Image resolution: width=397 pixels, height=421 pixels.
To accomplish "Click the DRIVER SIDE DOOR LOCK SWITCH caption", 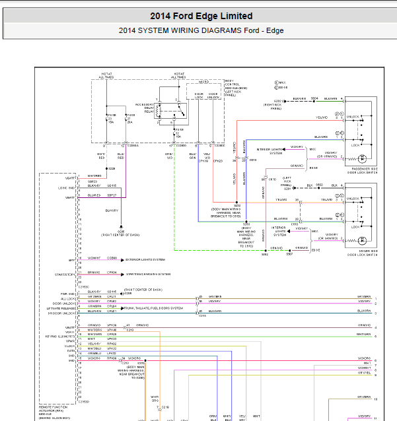I will tap(363, 253).
